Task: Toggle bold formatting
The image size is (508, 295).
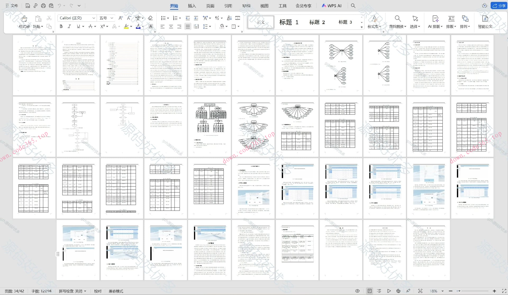Action: coord(61,26)
